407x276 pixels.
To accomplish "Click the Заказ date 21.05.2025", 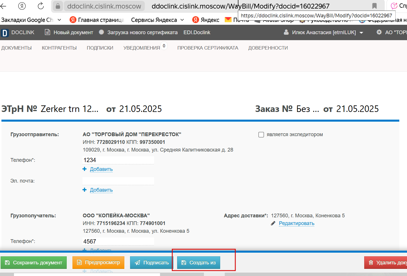I will (358, 109).
